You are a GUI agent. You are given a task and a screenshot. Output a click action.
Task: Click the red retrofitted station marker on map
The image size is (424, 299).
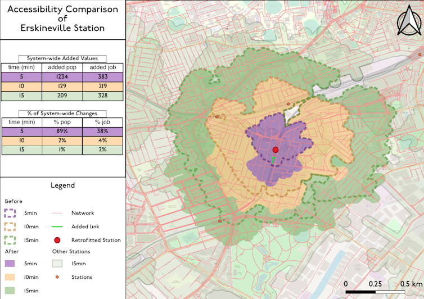(x=276, y=150)
